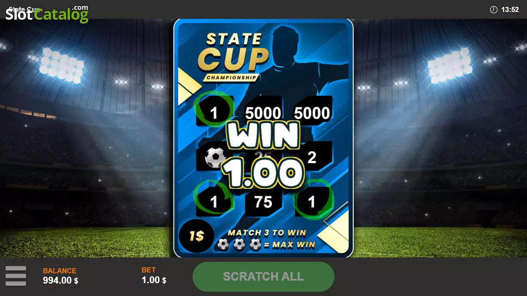Select the first 5000 scratch cell

point(263,113)
